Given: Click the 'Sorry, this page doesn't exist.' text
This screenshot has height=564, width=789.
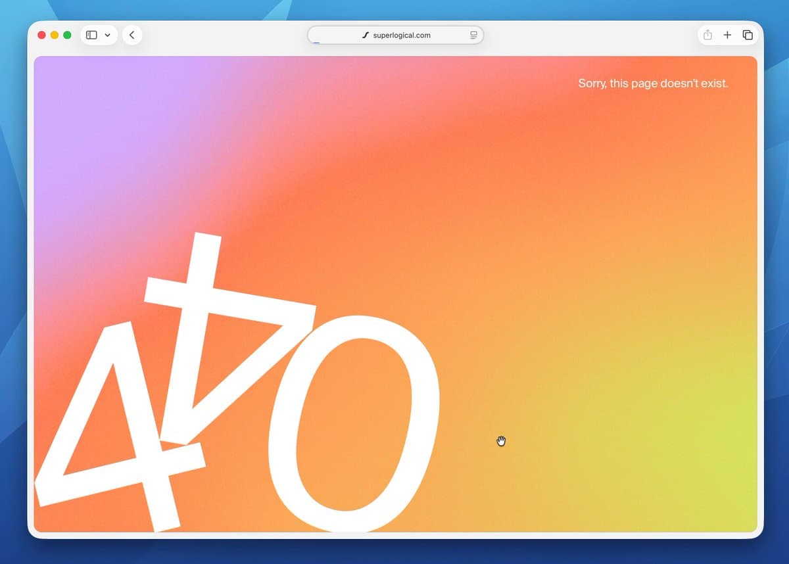Looking at the screenshot, I should tap(653, 83).
